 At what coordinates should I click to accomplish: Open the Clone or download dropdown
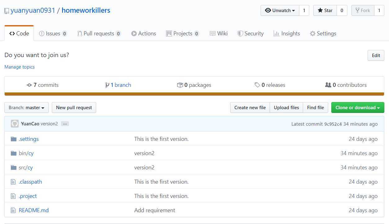coord(358,108)
